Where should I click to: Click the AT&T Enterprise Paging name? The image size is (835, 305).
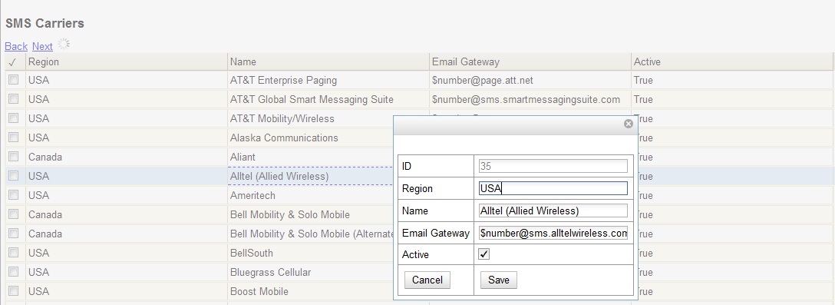283,81
